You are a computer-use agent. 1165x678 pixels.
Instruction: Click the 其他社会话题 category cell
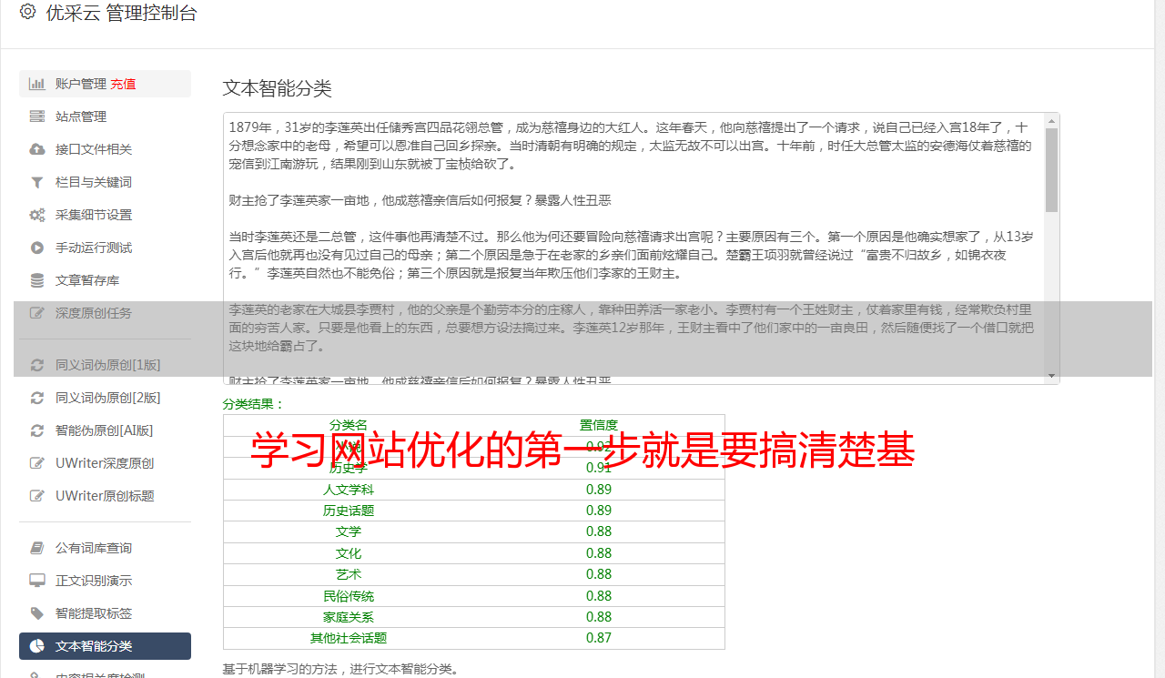349,638
